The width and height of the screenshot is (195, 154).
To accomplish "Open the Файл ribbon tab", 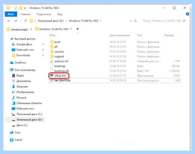I will 11,14.
